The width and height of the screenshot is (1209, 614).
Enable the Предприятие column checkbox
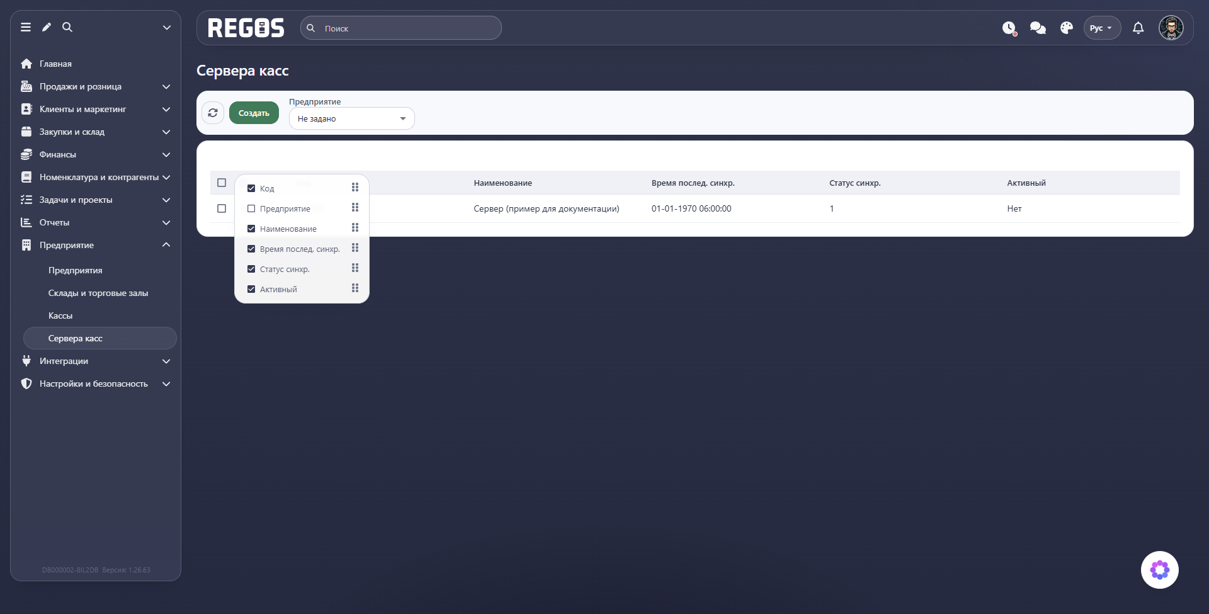click(x=251, y=208)
